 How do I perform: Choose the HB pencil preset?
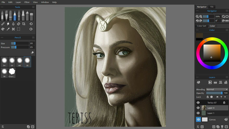click(20, 62)
